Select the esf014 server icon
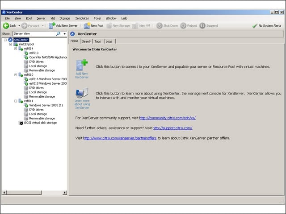The width and height of the screenshot is (286, 214). (21, 49)
